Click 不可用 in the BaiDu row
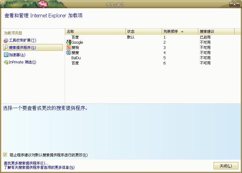242x173 pixels. point(205,58)
